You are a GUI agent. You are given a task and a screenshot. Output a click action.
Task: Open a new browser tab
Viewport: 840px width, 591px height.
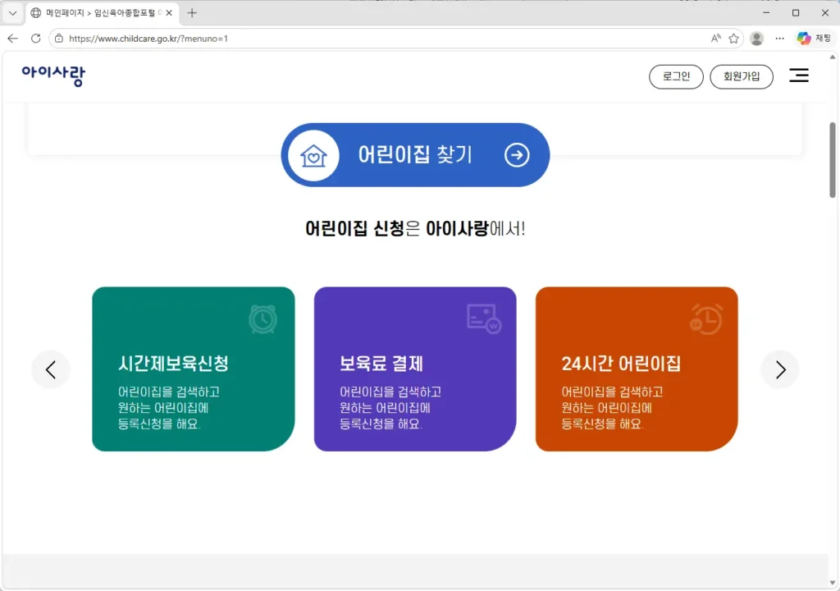pos(192,13)
